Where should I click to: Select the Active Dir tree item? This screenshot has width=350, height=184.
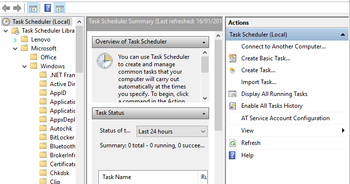[62, 84]
